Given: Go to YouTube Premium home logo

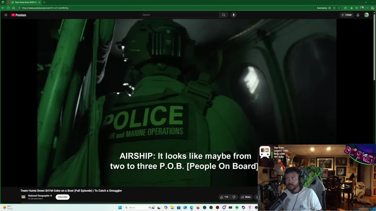Looking at the screenshot, I should click(x=19, y=15).
